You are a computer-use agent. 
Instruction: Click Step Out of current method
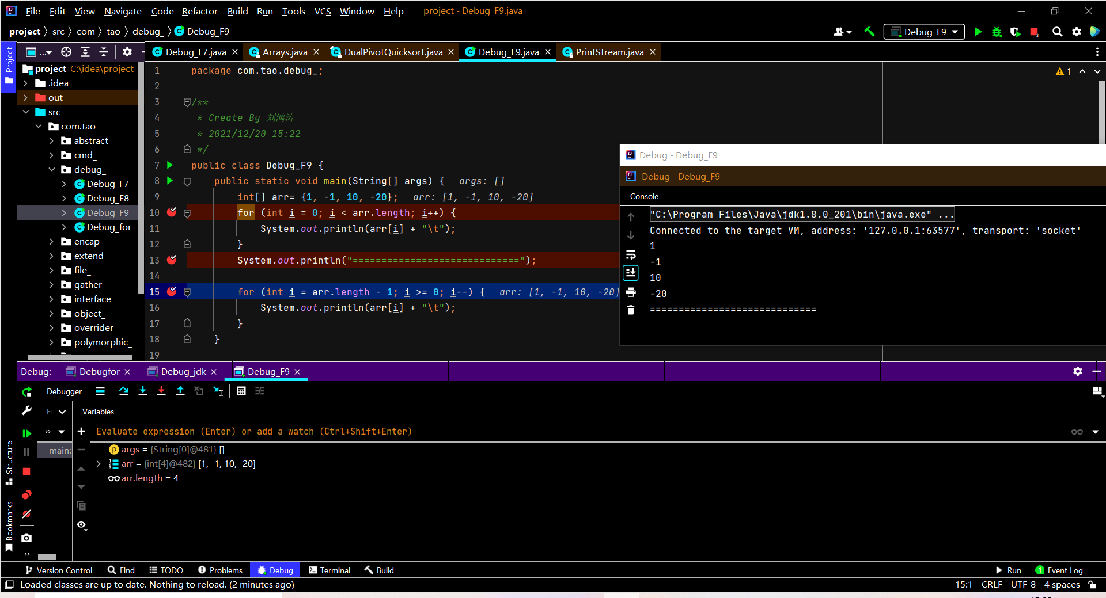[x=181, y=391]
